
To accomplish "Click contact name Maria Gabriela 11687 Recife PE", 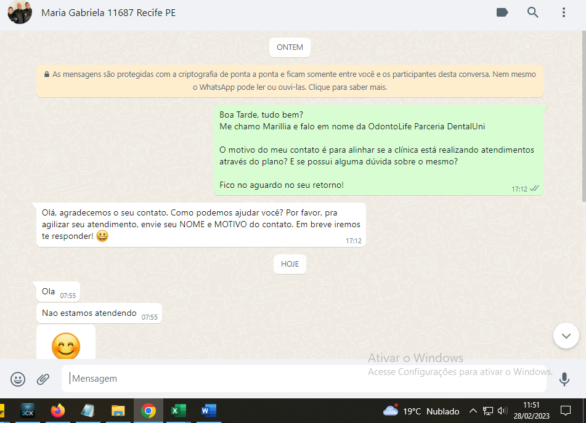I will pyautogui.click(x=108, y=13).
